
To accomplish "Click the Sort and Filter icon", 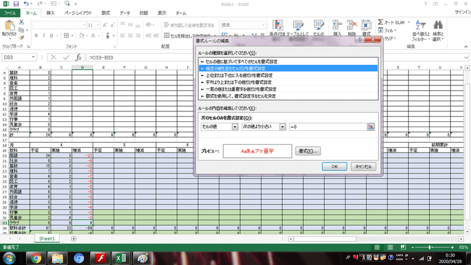I will [420, 25].
